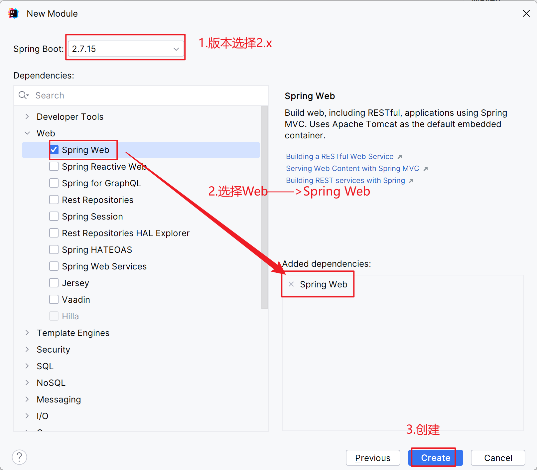Collapse the Web category
537x470 pixels.
[27, 133]
